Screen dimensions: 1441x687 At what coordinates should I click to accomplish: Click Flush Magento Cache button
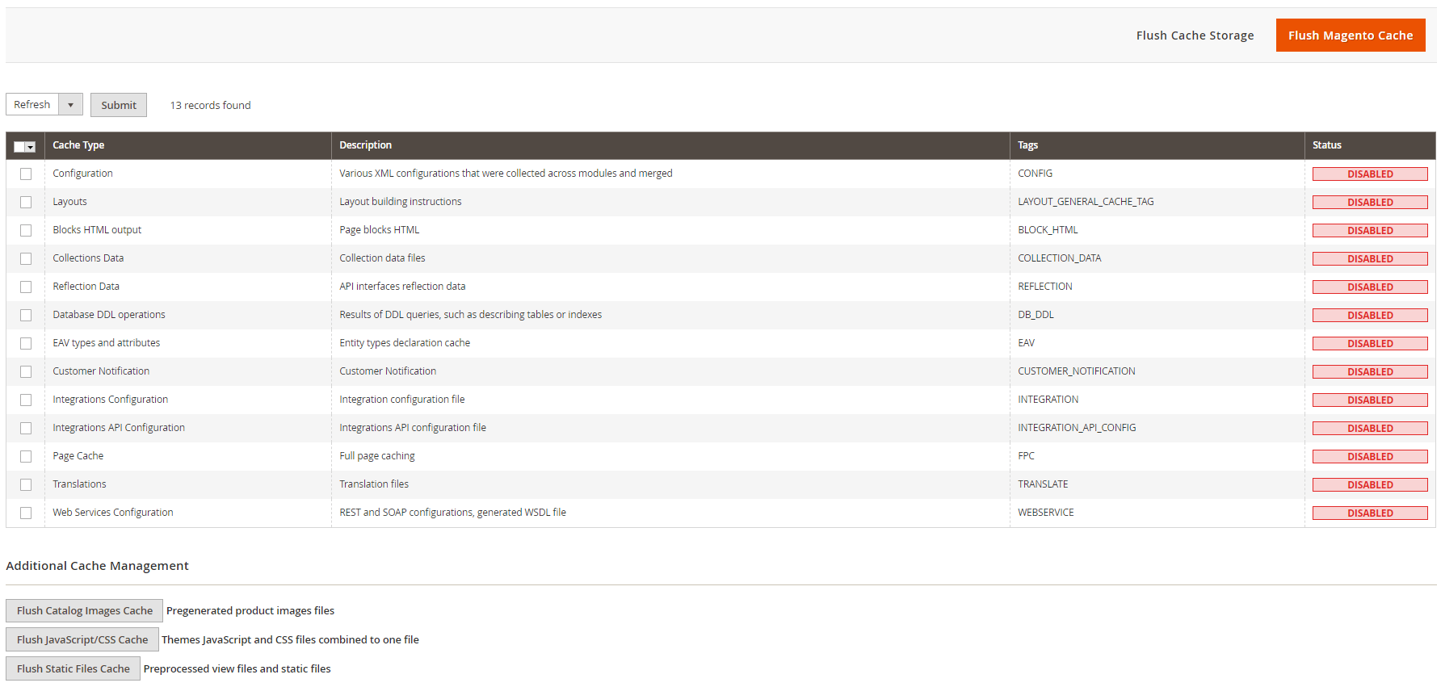click(1351, 35)
